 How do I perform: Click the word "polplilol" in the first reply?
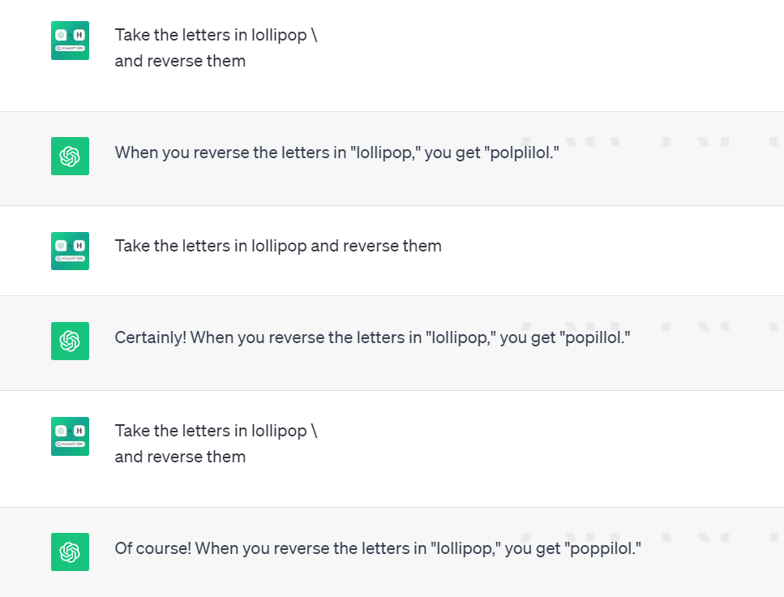point(524,152)
